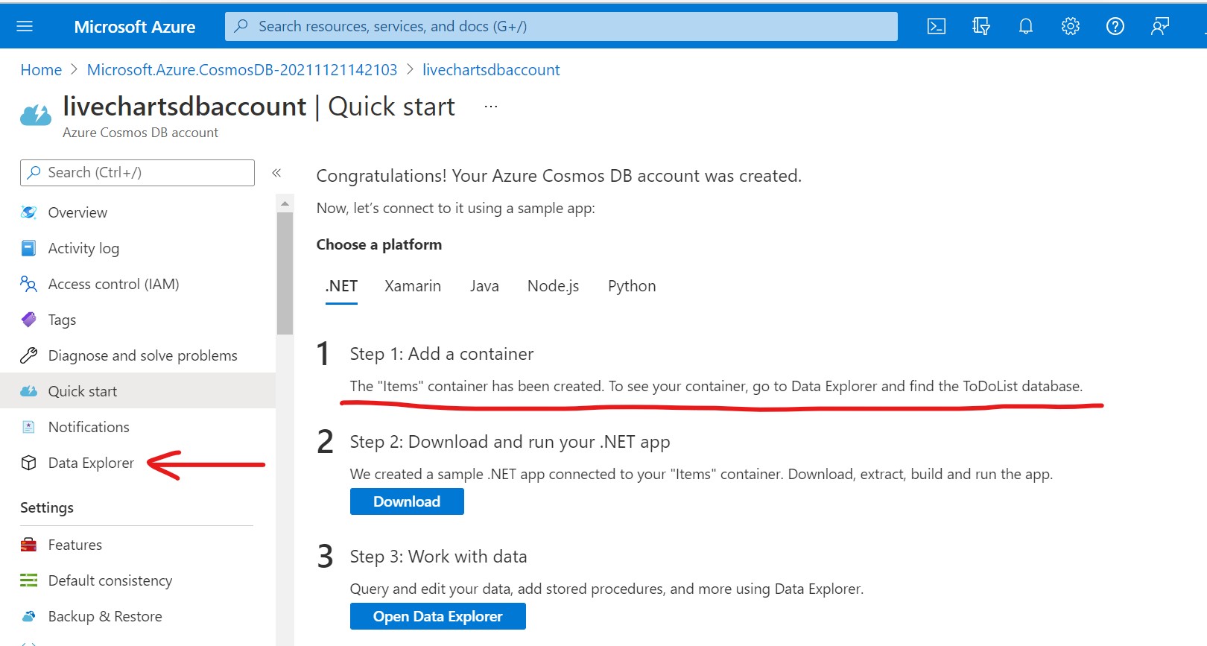Image resolution: width=1207 pixels, height=646 pixels.
Task: Click the help question mark icon
Action: (1115, 27)
